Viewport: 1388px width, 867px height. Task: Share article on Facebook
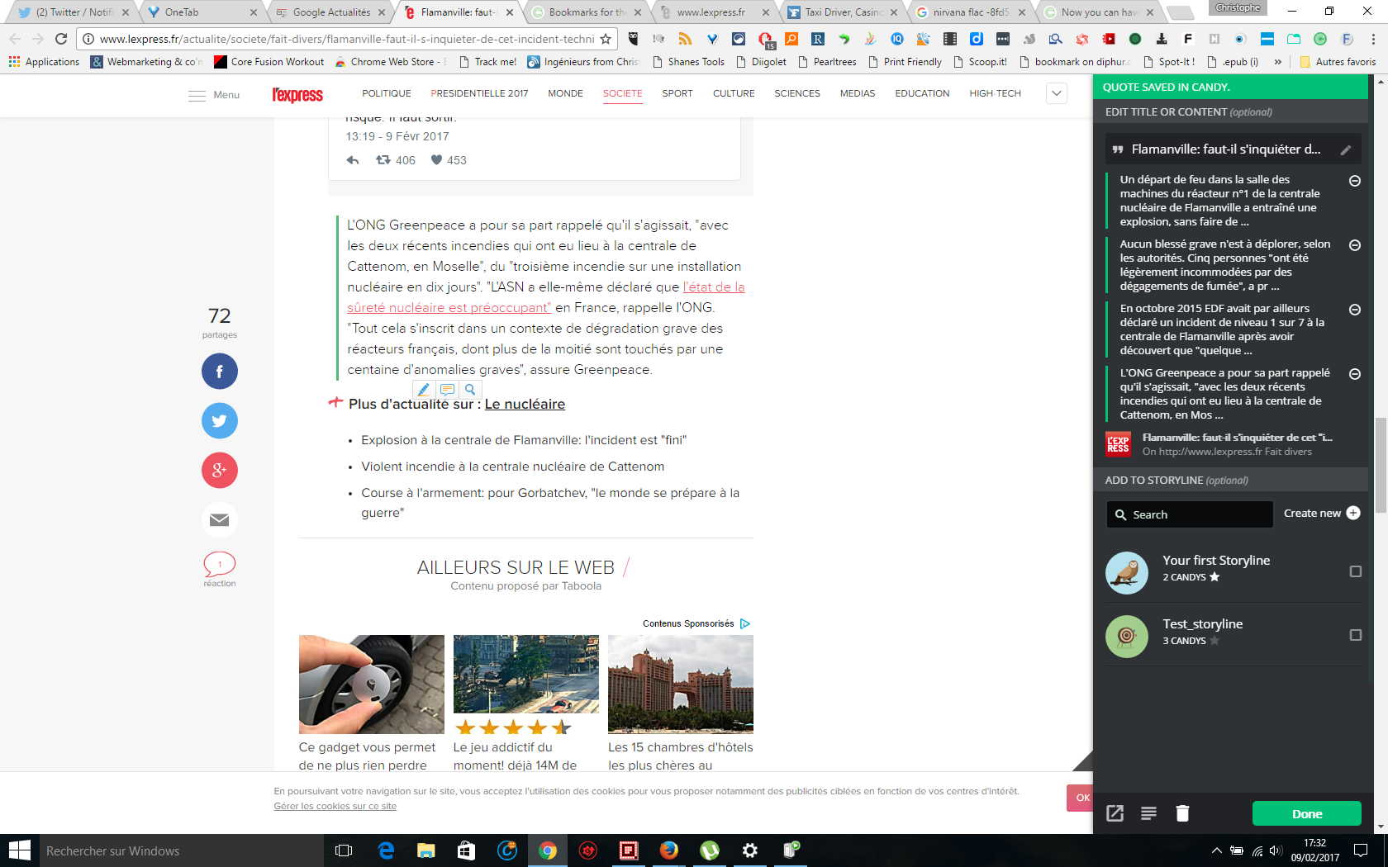219,372
